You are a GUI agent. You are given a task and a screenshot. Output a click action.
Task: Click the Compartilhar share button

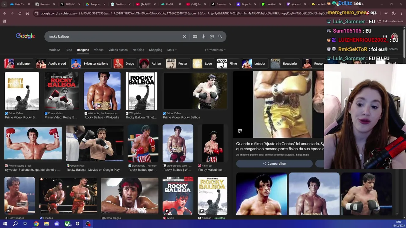pyautogui.click(x=274, y=164)
